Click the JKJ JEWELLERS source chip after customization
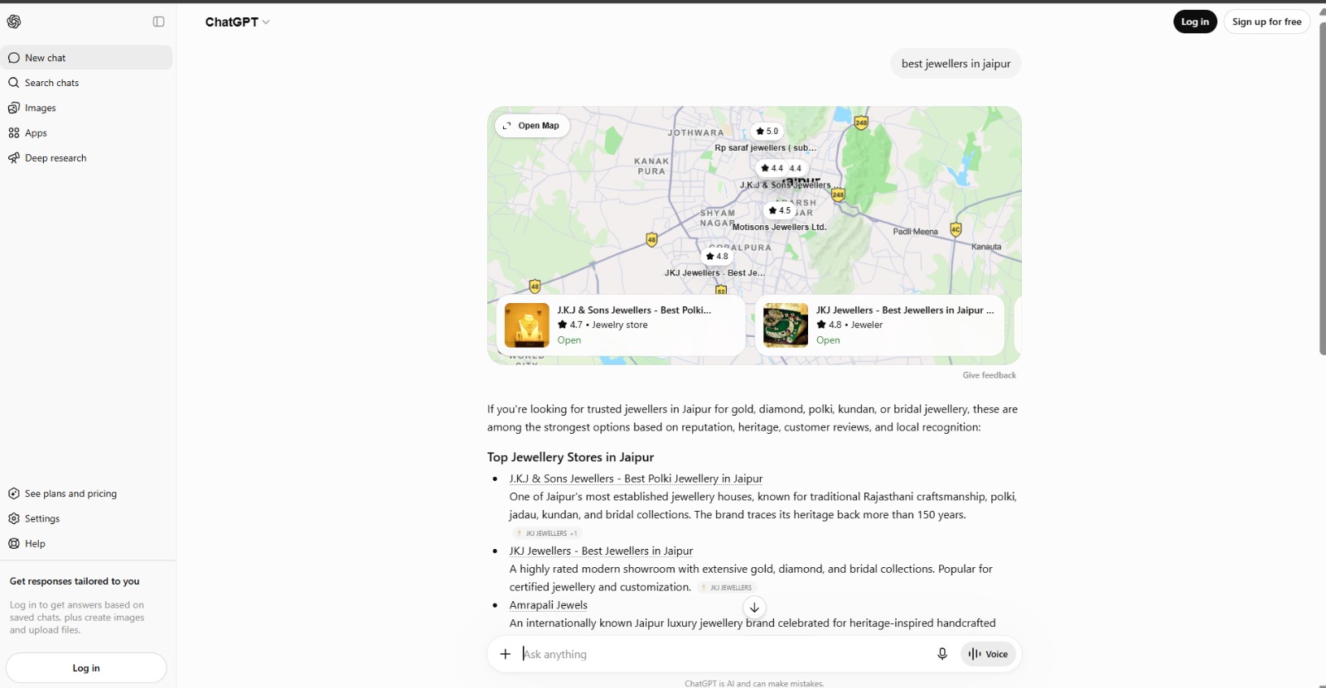This screenshot has width=1326, height=688. click(x=727, y=588)
